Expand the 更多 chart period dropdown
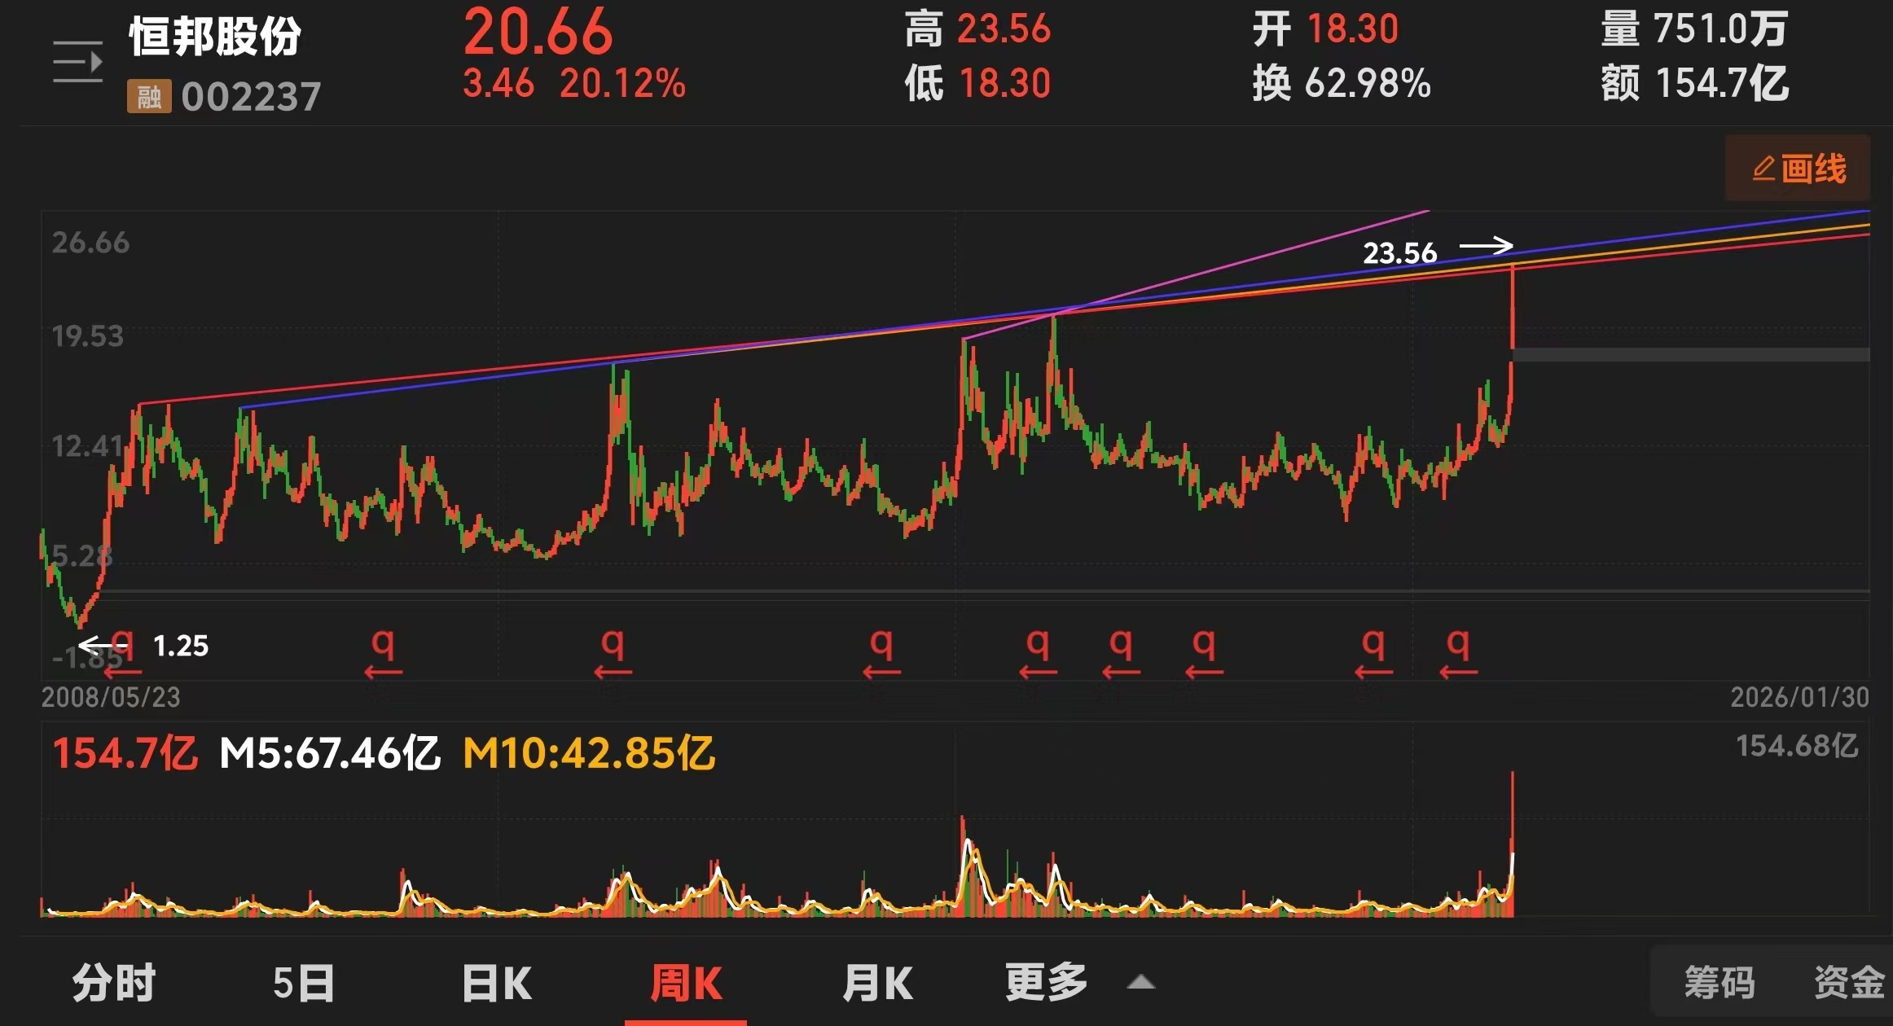Viewport: 1893px width, 1026px height. [x=1047, y=982]
